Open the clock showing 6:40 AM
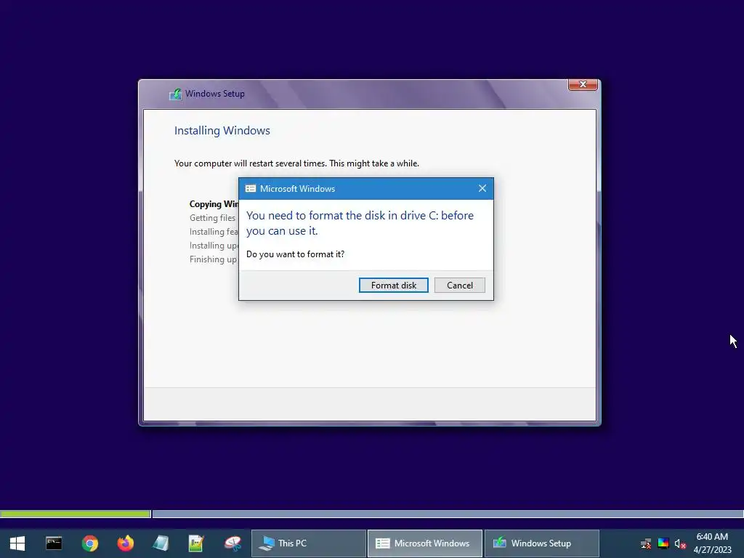This screenshot has width=744, height=558. (712, 543)
